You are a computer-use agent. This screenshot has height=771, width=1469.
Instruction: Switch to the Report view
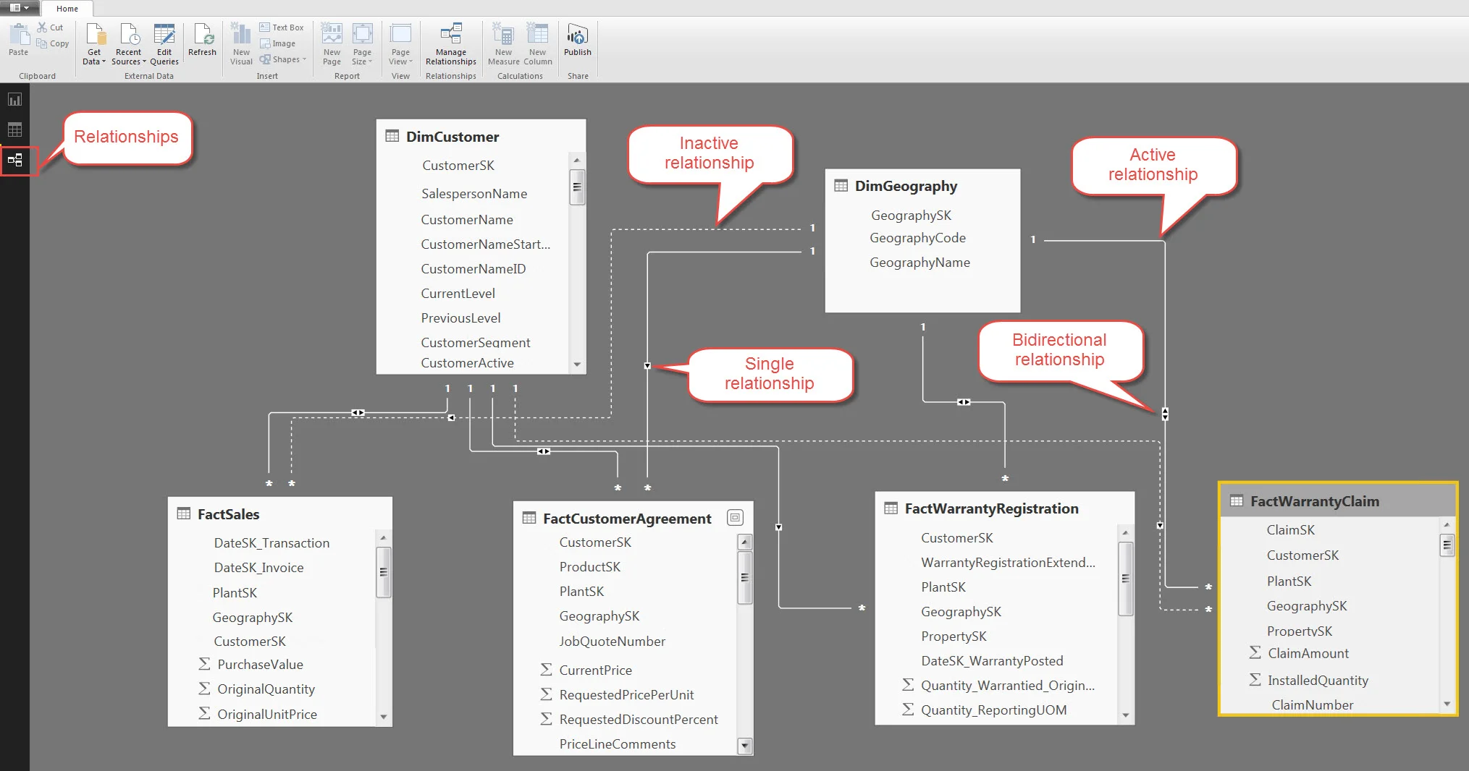(x=15, y=99)
